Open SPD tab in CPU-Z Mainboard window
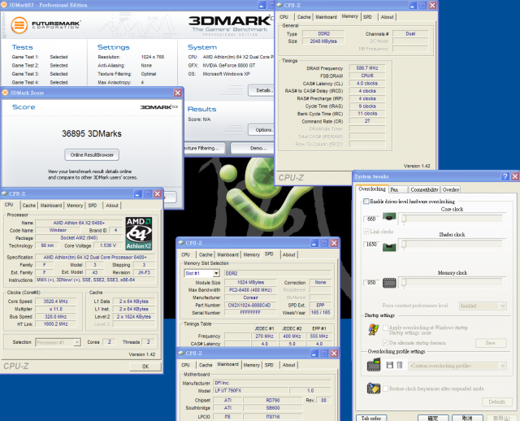The width and height of the screenshot is (520, 421). point(269,365)
